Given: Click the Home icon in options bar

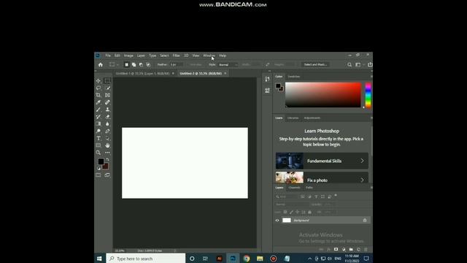Looking at the screenshot, I should point(101,65).
